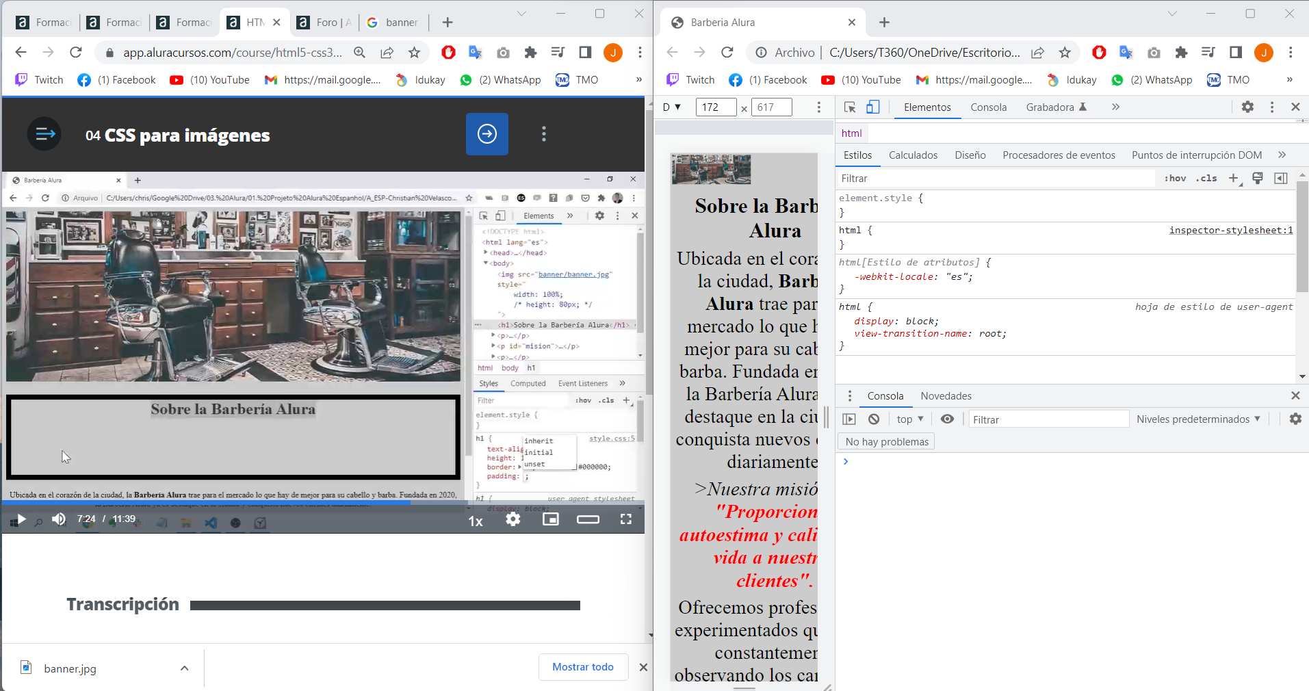Open DevTools settings gear
The width and height of the screenshot is (1309, 691).
[1248, 107]
